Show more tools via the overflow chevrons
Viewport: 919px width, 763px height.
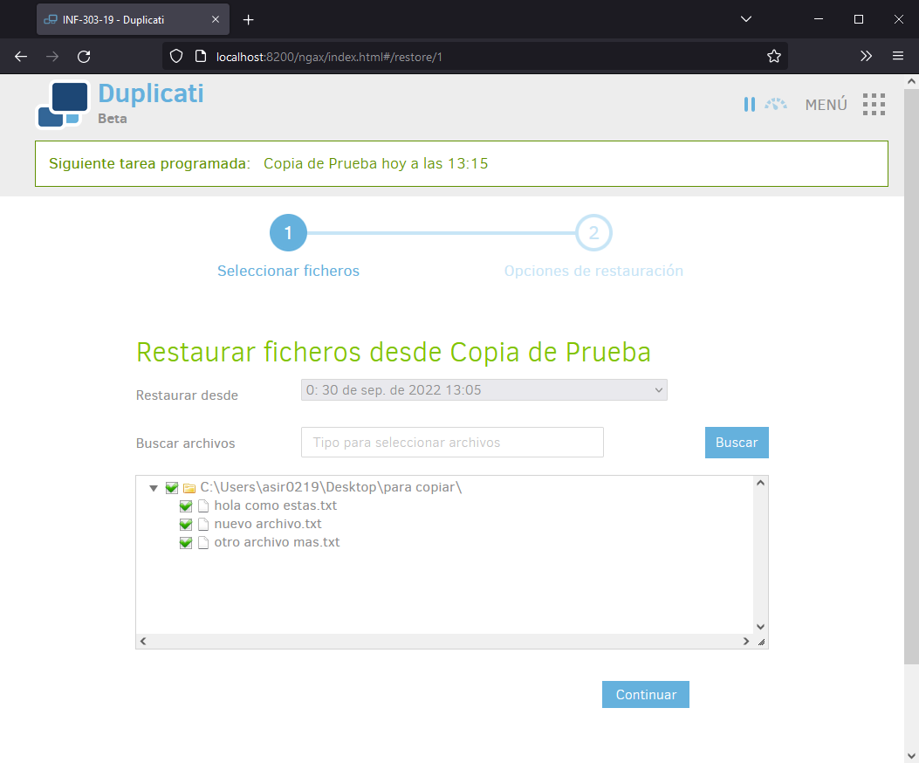(x=866, y=57)
